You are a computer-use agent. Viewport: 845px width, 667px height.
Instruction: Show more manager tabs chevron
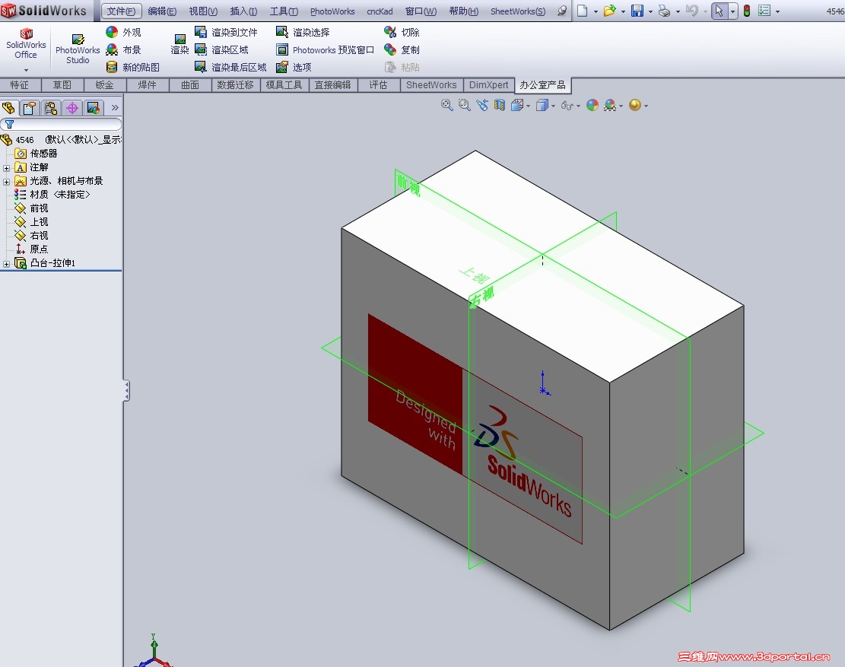tap(115, 108)
